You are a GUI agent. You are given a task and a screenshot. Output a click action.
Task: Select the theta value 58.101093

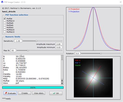(x=21, y=68)
